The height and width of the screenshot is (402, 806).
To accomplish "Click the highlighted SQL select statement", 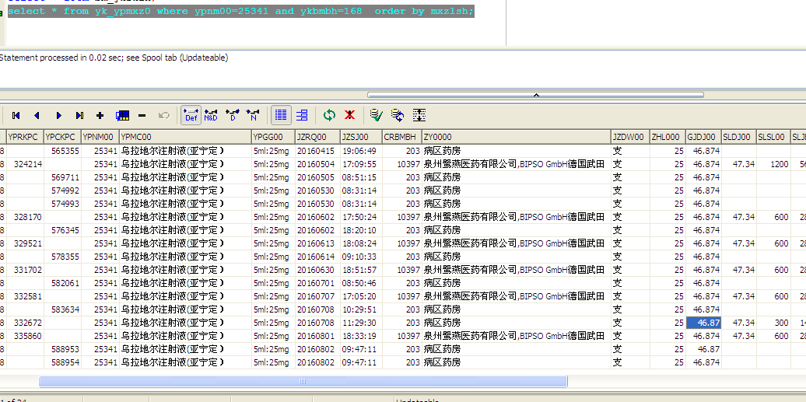I will click(240, 11).
